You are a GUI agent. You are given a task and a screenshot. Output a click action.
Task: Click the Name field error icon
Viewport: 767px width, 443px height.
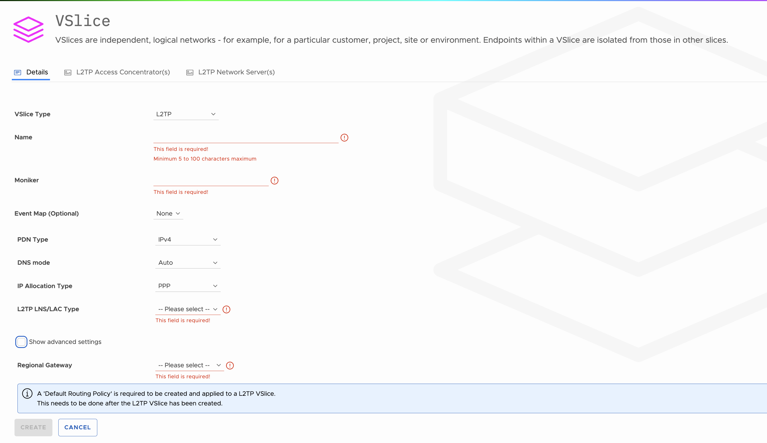click(344, 138)
